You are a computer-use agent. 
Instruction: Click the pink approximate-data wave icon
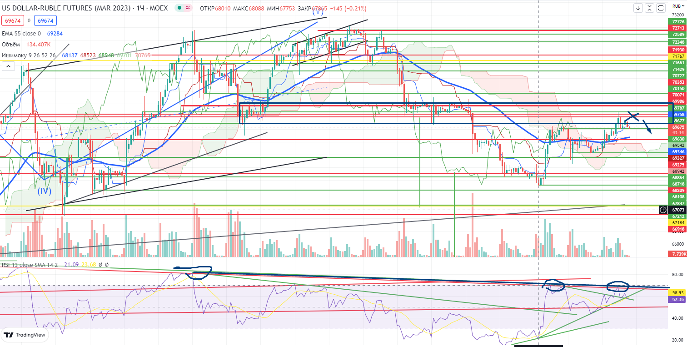(x=188, y=8)
